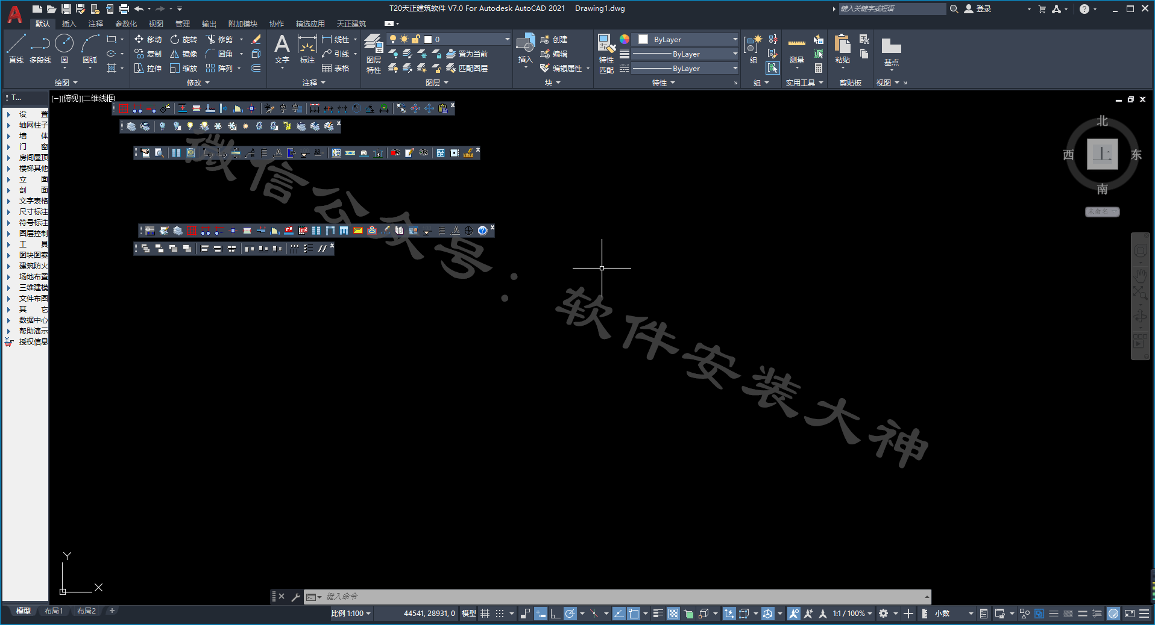Toggle transparency display in status bar
Viewport: 1155px width, 625px height.
click(673, 614)
